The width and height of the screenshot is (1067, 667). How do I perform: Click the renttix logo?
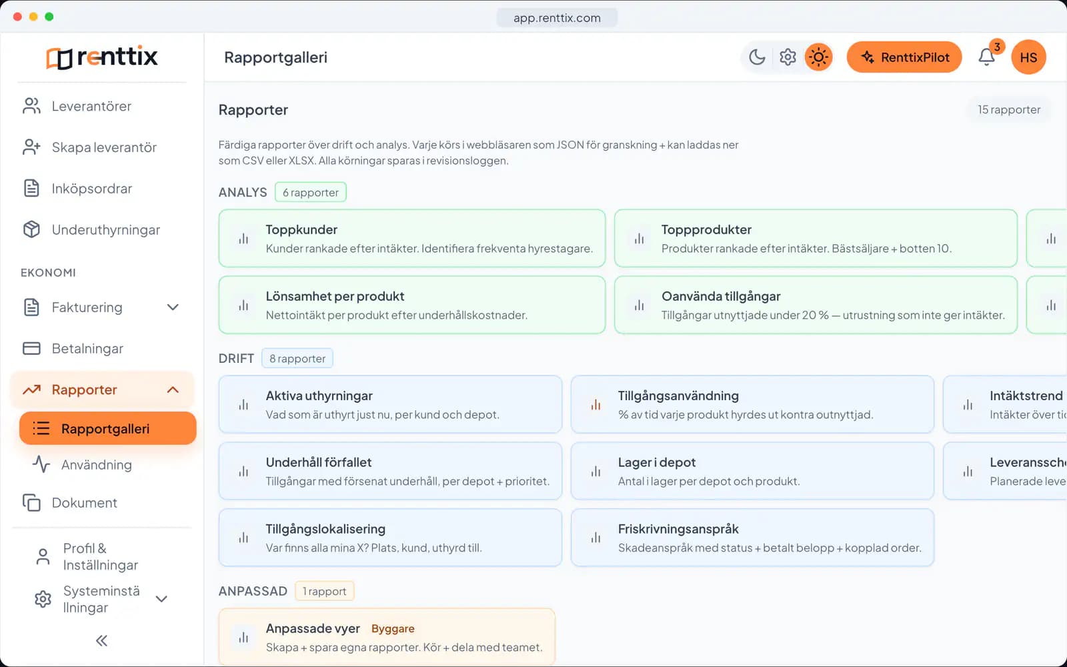(x=102, y=57)
